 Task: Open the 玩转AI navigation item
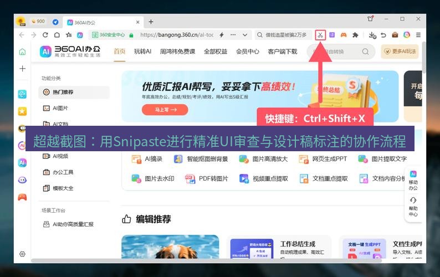142,52
